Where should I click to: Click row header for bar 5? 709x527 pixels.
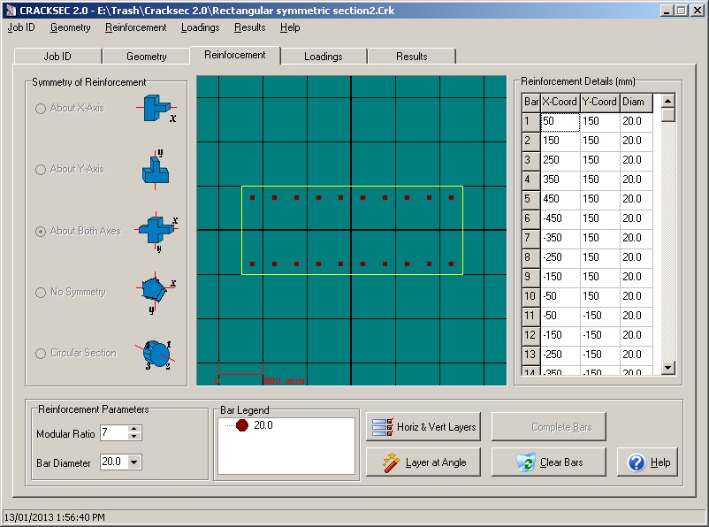pos(530,199)
